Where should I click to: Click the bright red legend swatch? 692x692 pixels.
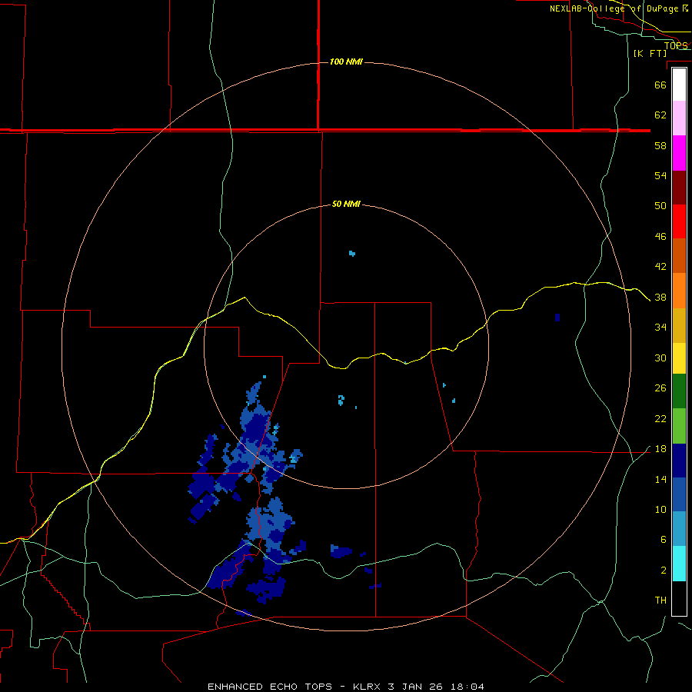click(679, 221)
